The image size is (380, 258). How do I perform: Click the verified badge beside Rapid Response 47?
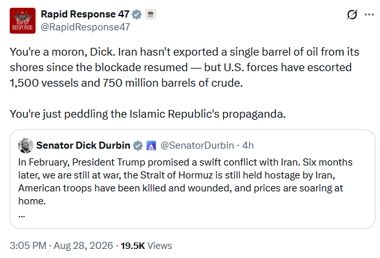(x=137, y=14)
